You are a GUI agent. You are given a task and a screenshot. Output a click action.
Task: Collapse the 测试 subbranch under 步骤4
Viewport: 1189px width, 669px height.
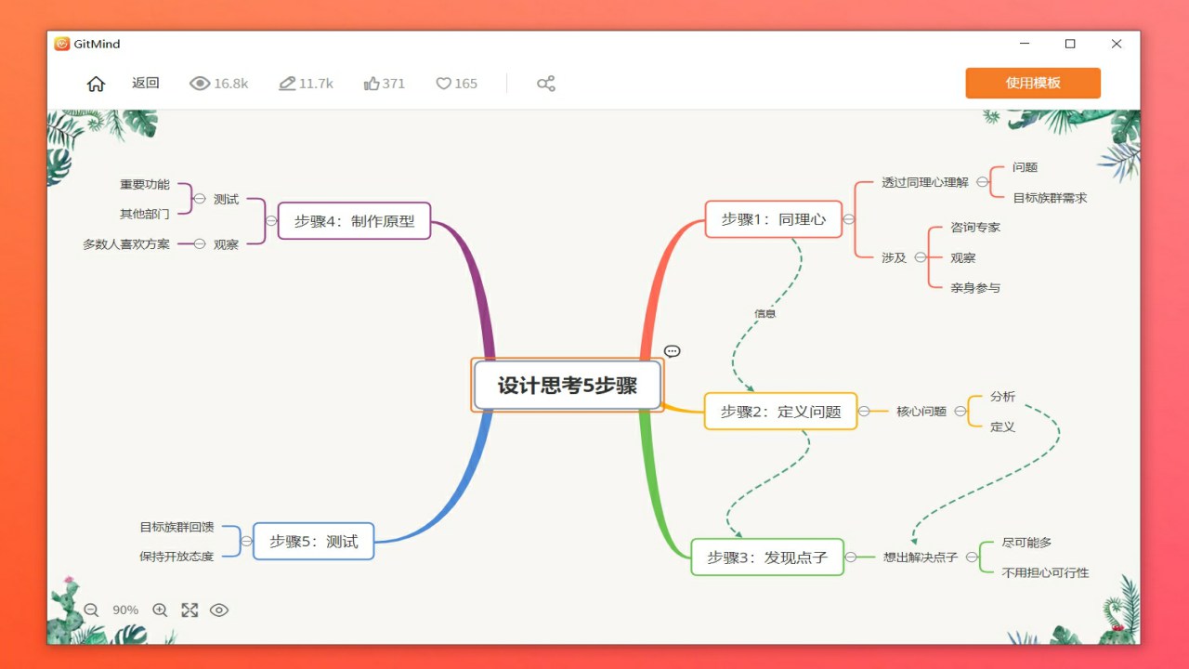(x=199, y=199)
